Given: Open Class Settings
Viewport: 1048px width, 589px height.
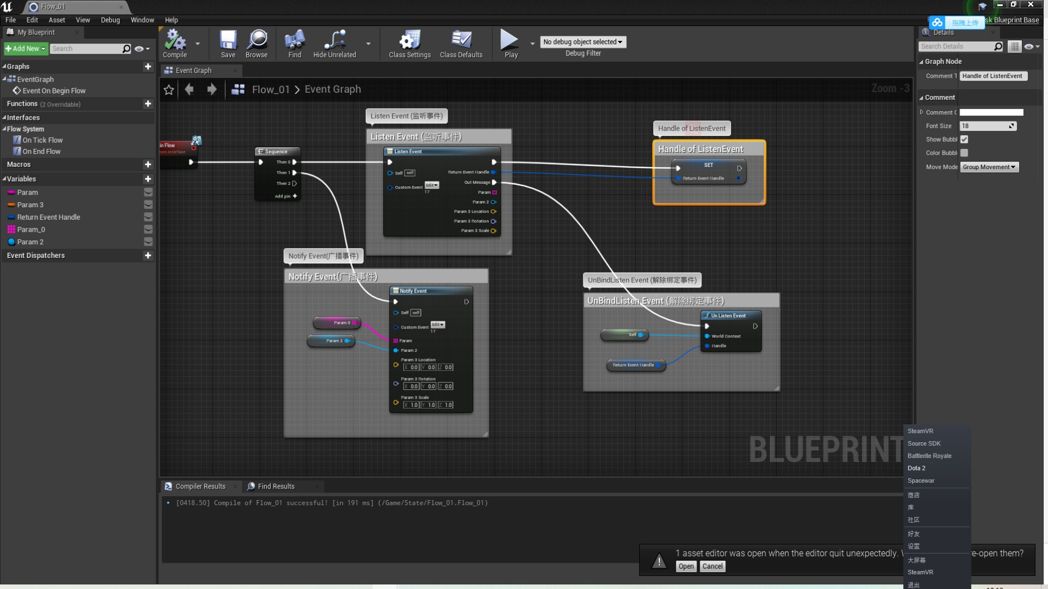Looking at the screenshot, I should tap(409, 44).
